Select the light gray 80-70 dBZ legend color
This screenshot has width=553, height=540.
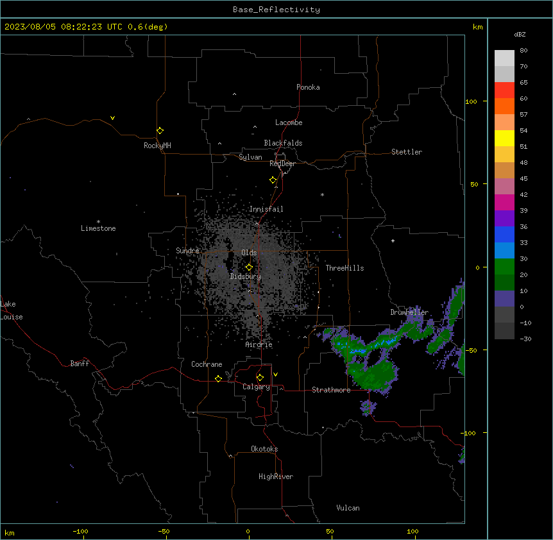pyautogui.click(x=504, y=58)
